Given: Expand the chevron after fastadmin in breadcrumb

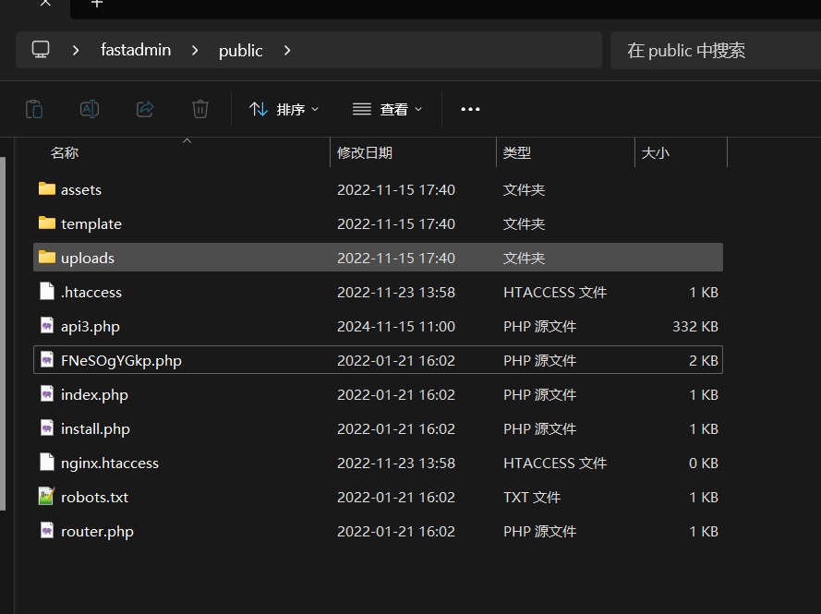Looking at the screenshot, I should 195,51.
